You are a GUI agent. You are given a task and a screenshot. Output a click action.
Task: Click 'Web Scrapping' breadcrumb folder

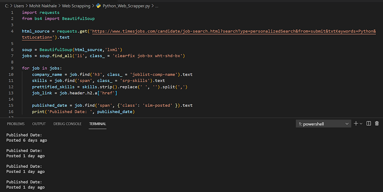coord(76,6)
